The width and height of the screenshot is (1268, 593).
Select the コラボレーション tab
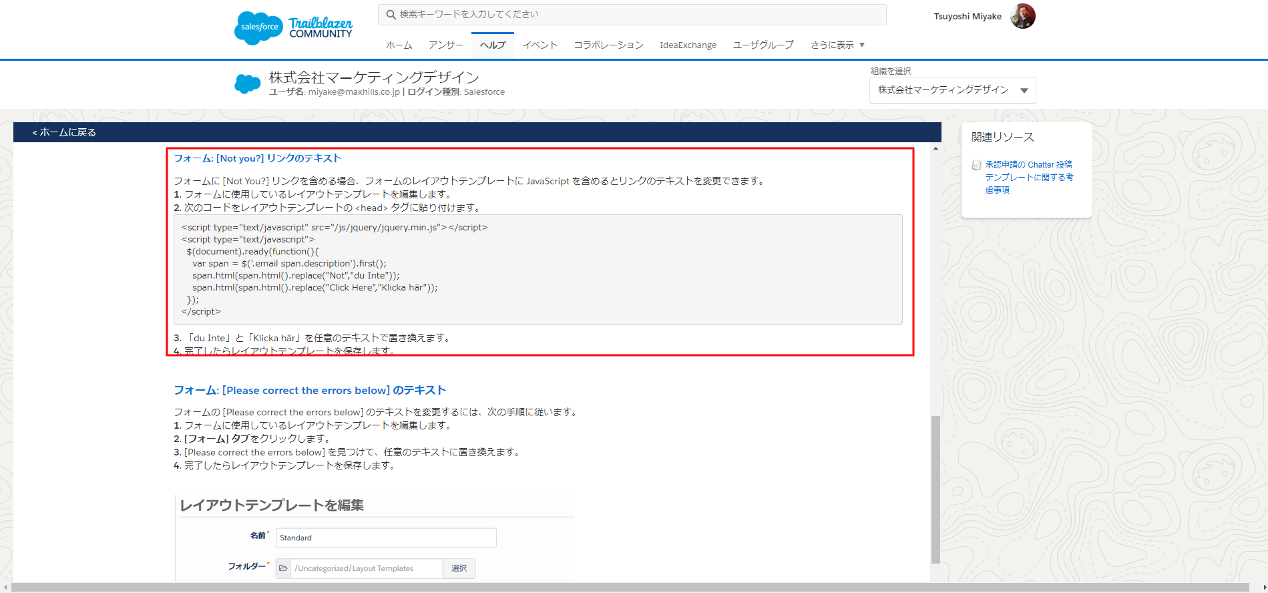click(x=608, y=45)
